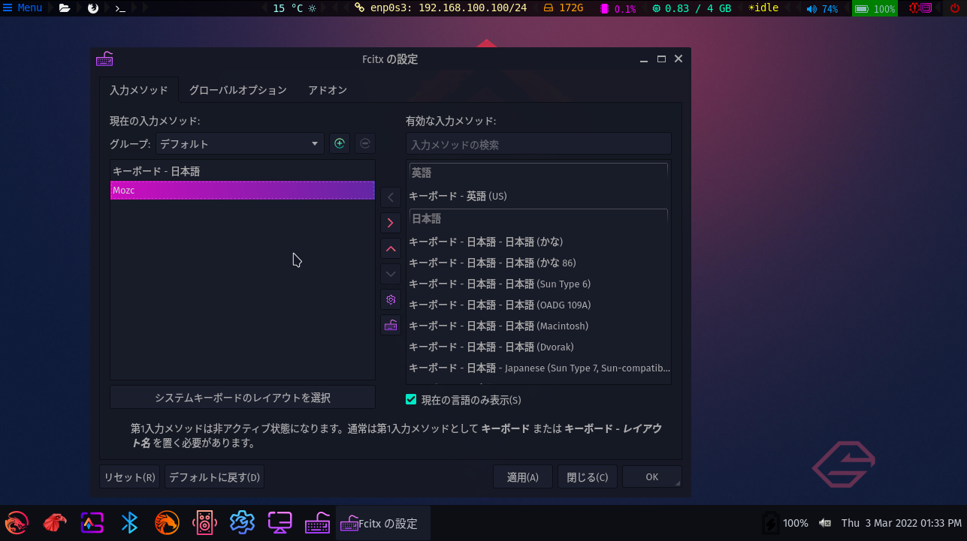This screenshot has height=541, width=967.
Task: Click the 0.1% CPU indicator
Action: click(x=618, y=9)
